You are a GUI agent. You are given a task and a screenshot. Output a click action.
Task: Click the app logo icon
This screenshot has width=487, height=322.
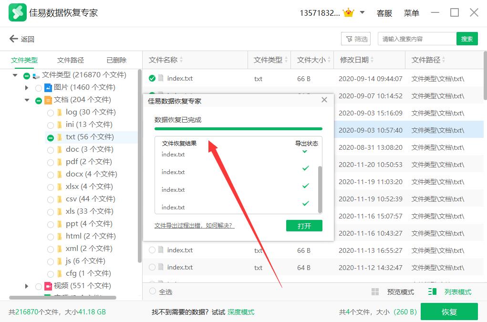17,12
